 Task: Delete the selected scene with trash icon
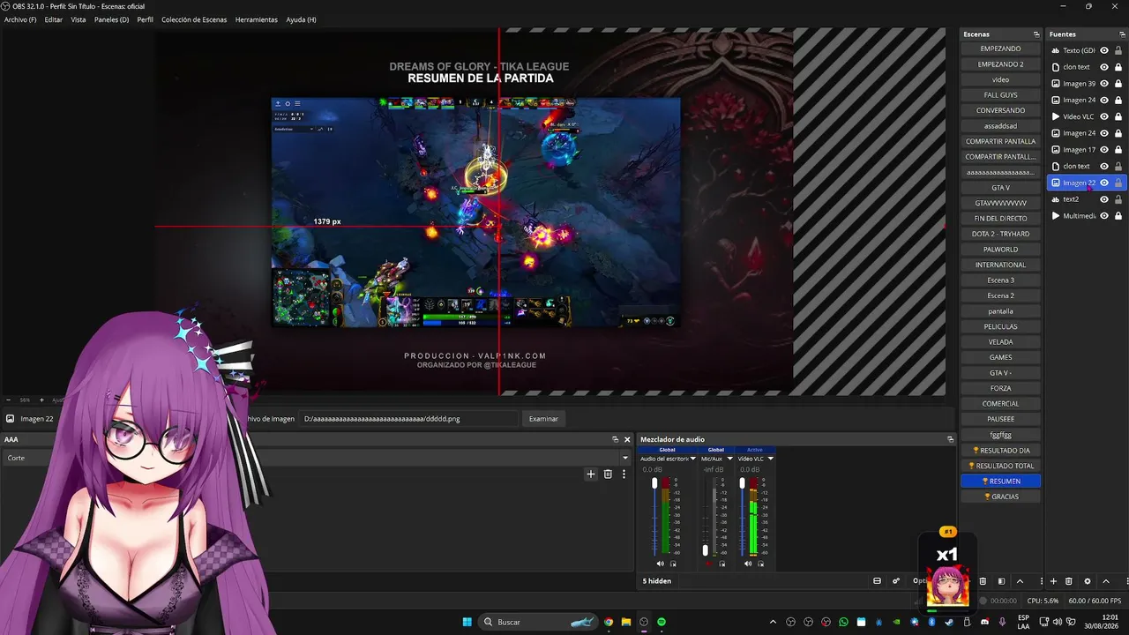point(983,581)
